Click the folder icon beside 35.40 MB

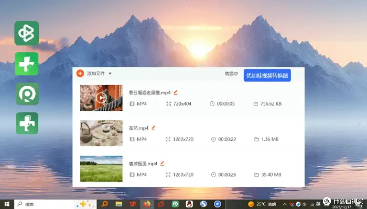point(256,174)
